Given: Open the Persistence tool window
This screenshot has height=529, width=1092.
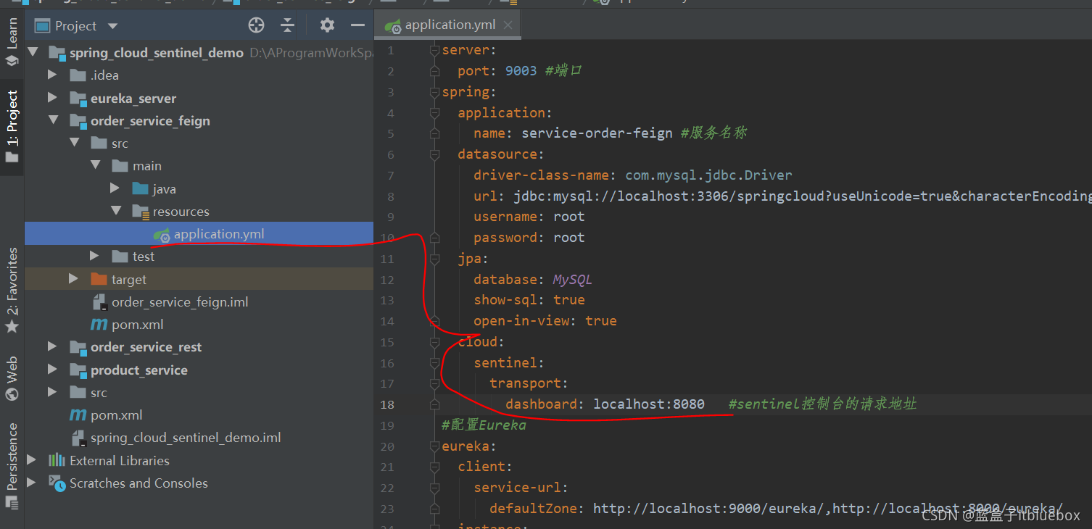Looking at the screenshot, I should click(12, 466).
